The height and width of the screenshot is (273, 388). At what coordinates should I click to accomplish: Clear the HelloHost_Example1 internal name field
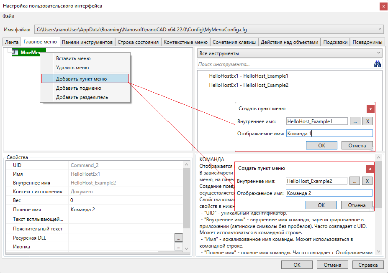[367, 121]
